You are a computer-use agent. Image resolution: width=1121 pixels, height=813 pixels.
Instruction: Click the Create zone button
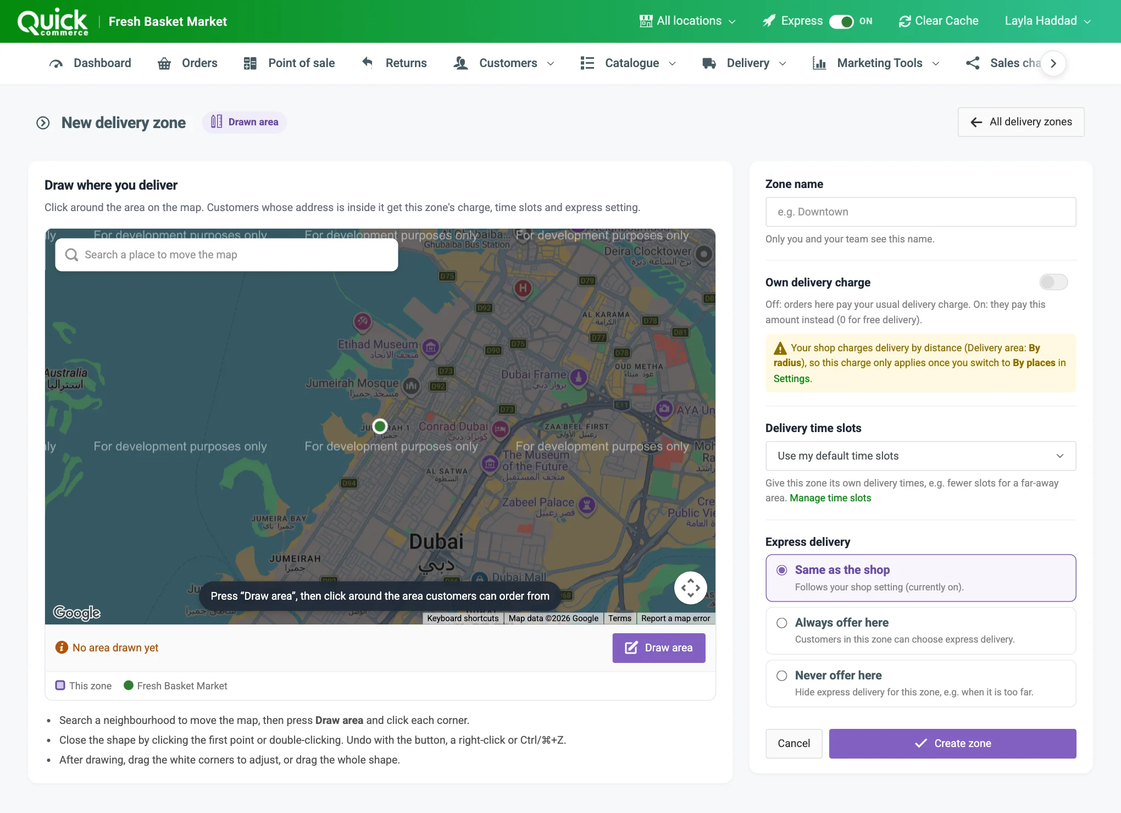coord(952,743)
